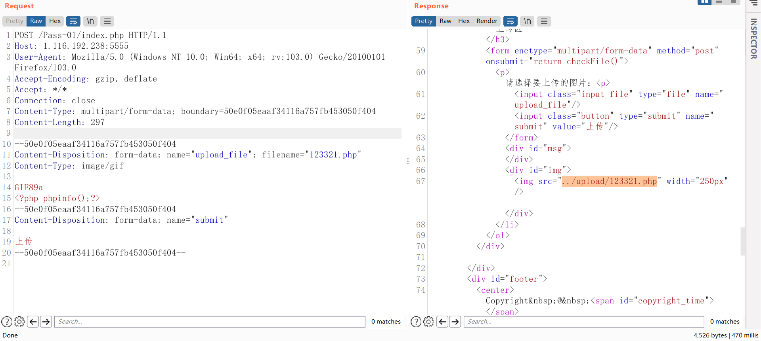Image resolution: width=761 pixels, height=341 pixels.
Task: Click Response search help icon
Action: point(416,322)
